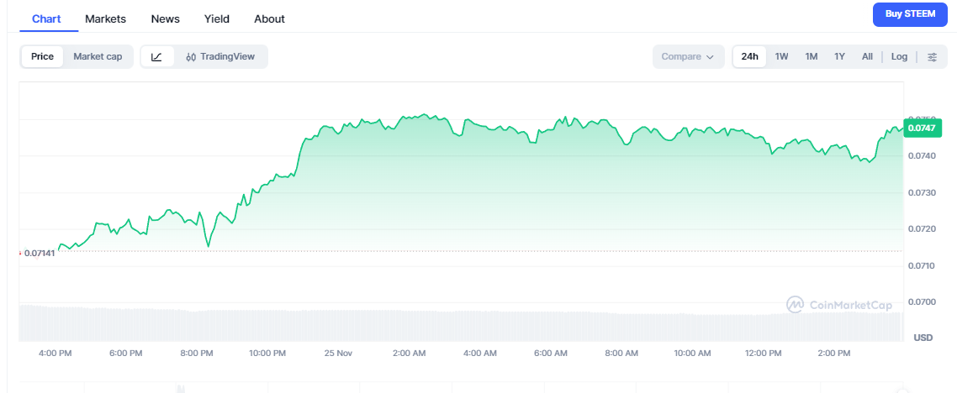Select 1Y time range

tap(840, 56)
